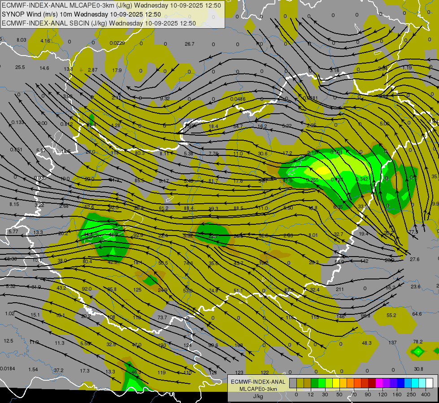Click the map value '0.133'
The height and width of the screenshot is (403, 439).
[17, 123]
